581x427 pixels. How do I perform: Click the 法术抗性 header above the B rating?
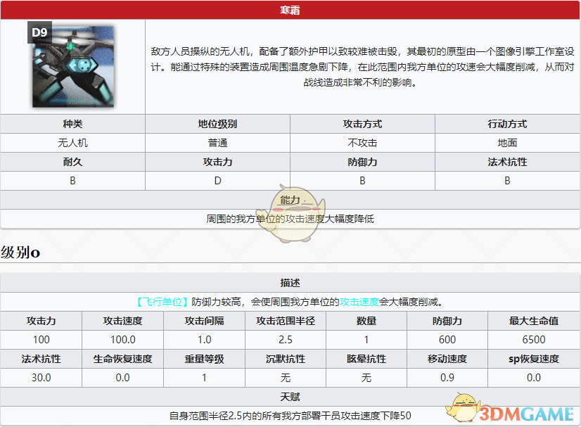[507, 162]
